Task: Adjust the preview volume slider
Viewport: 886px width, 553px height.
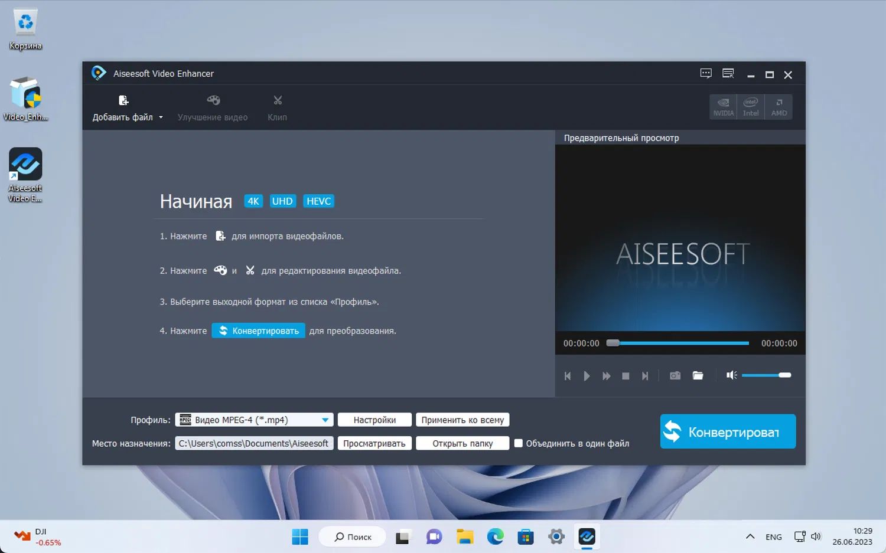Action: (766, 375)
